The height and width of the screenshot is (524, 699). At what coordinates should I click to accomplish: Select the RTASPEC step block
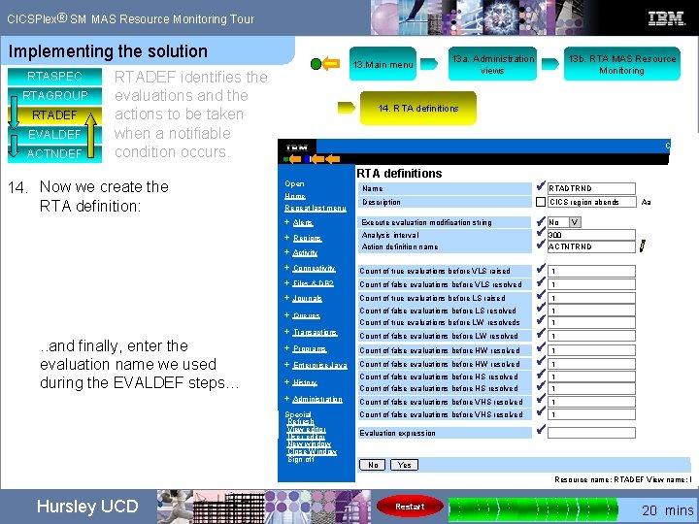[x=54, y=77]
